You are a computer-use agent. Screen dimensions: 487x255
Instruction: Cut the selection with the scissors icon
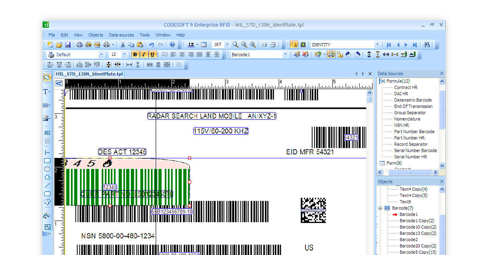click(123, 45)
